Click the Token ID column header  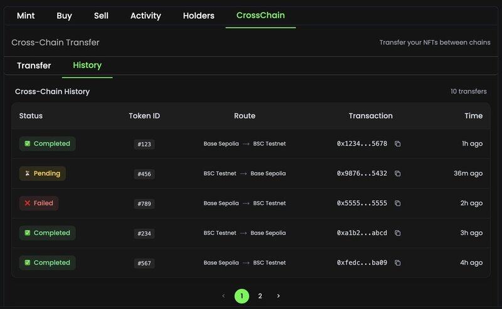144,116
